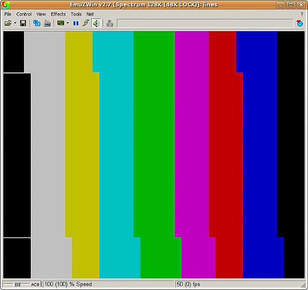Image resolution: width=308 pixels, height=290 pixels.
Task: Click the save floppy disk icon
Action: [23, 23]
